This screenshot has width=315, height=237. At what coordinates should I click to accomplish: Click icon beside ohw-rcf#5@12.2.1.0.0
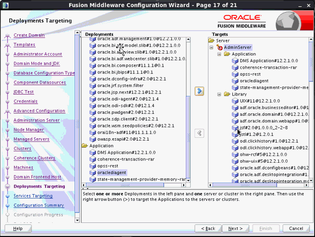(x=235, y=155)
